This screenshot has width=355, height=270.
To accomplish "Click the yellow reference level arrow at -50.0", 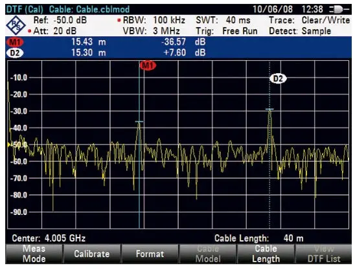I will pyautogui.click(x=9, y=144).
